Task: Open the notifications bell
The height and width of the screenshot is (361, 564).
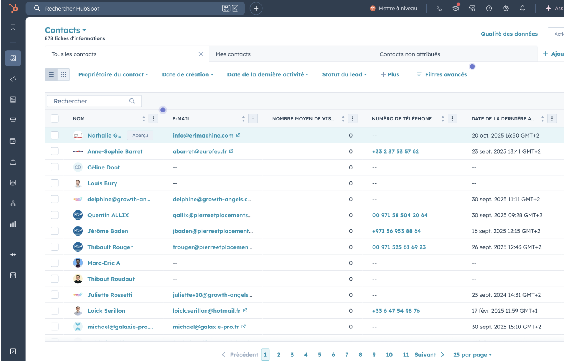Action: click(x=522, y=8)
